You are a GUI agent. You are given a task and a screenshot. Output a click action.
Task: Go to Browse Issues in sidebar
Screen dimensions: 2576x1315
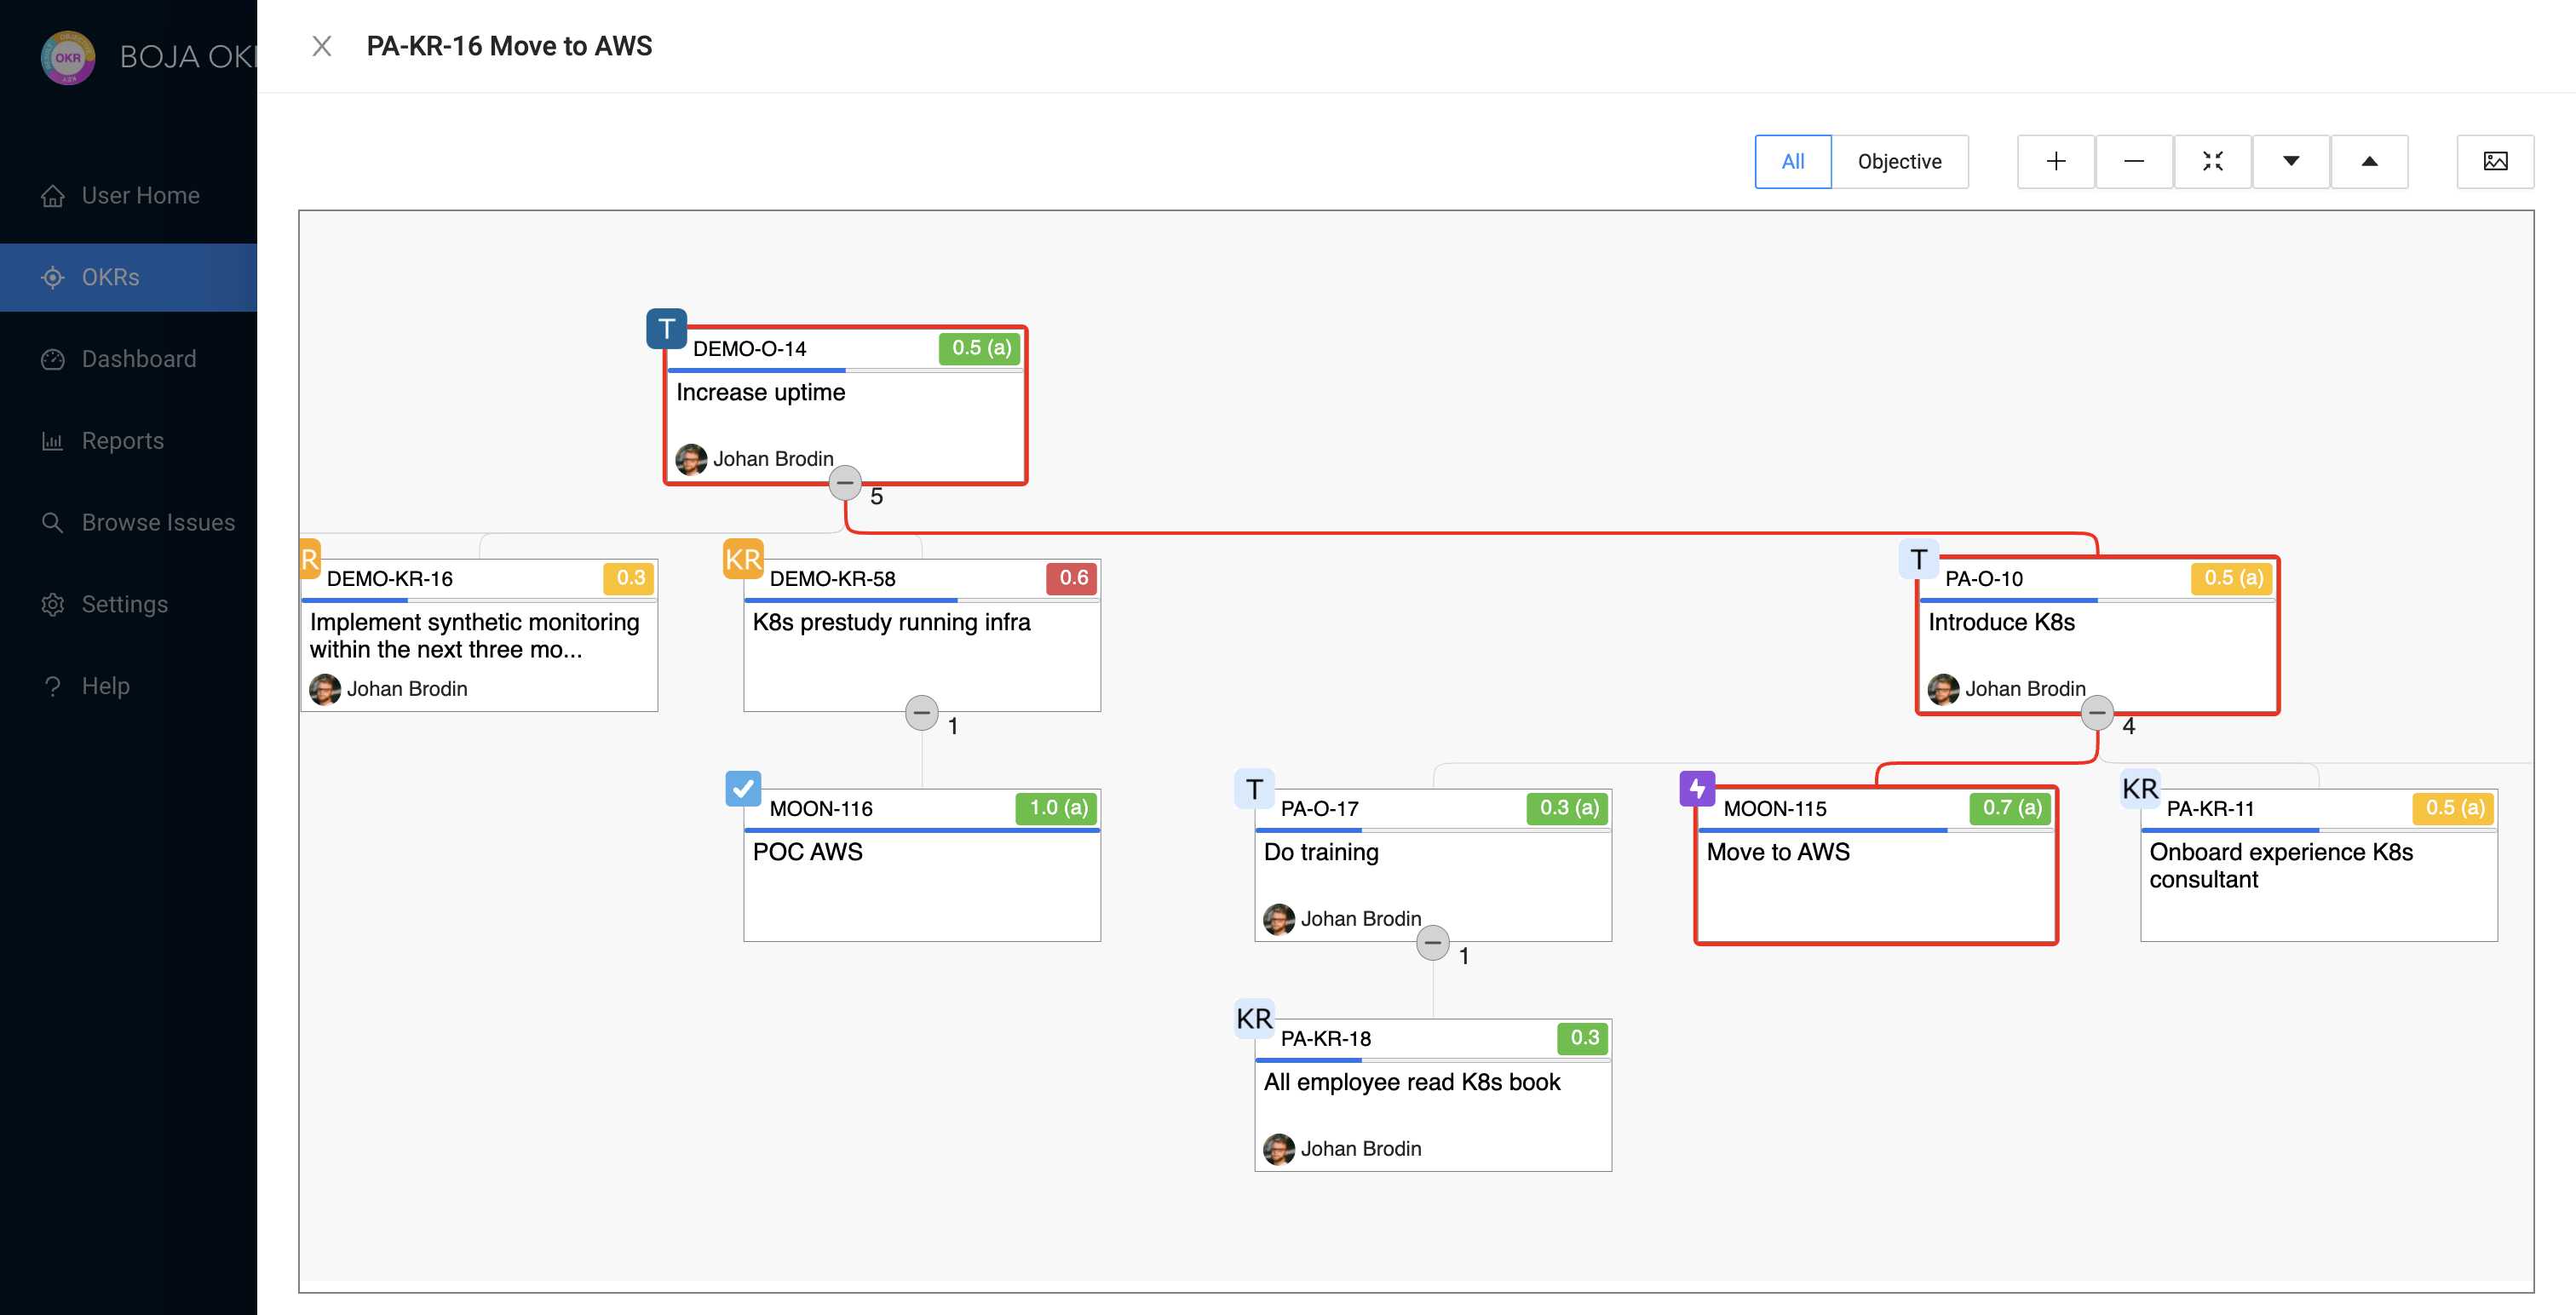click(x=158, y=522)
